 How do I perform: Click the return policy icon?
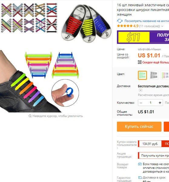click(140, 164)
